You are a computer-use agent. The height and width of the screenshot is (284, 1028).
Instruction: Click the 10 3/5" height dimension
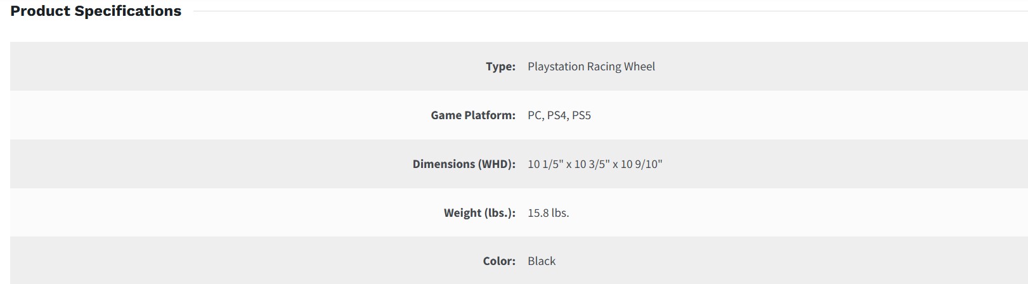[x=592, y=164]
